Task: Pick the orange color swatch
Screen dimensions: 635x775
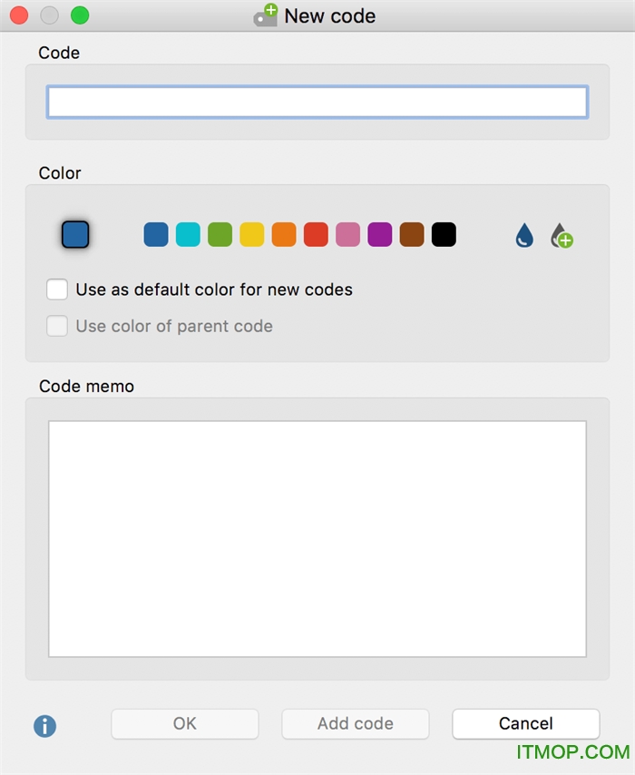Action: click(284, 234)
